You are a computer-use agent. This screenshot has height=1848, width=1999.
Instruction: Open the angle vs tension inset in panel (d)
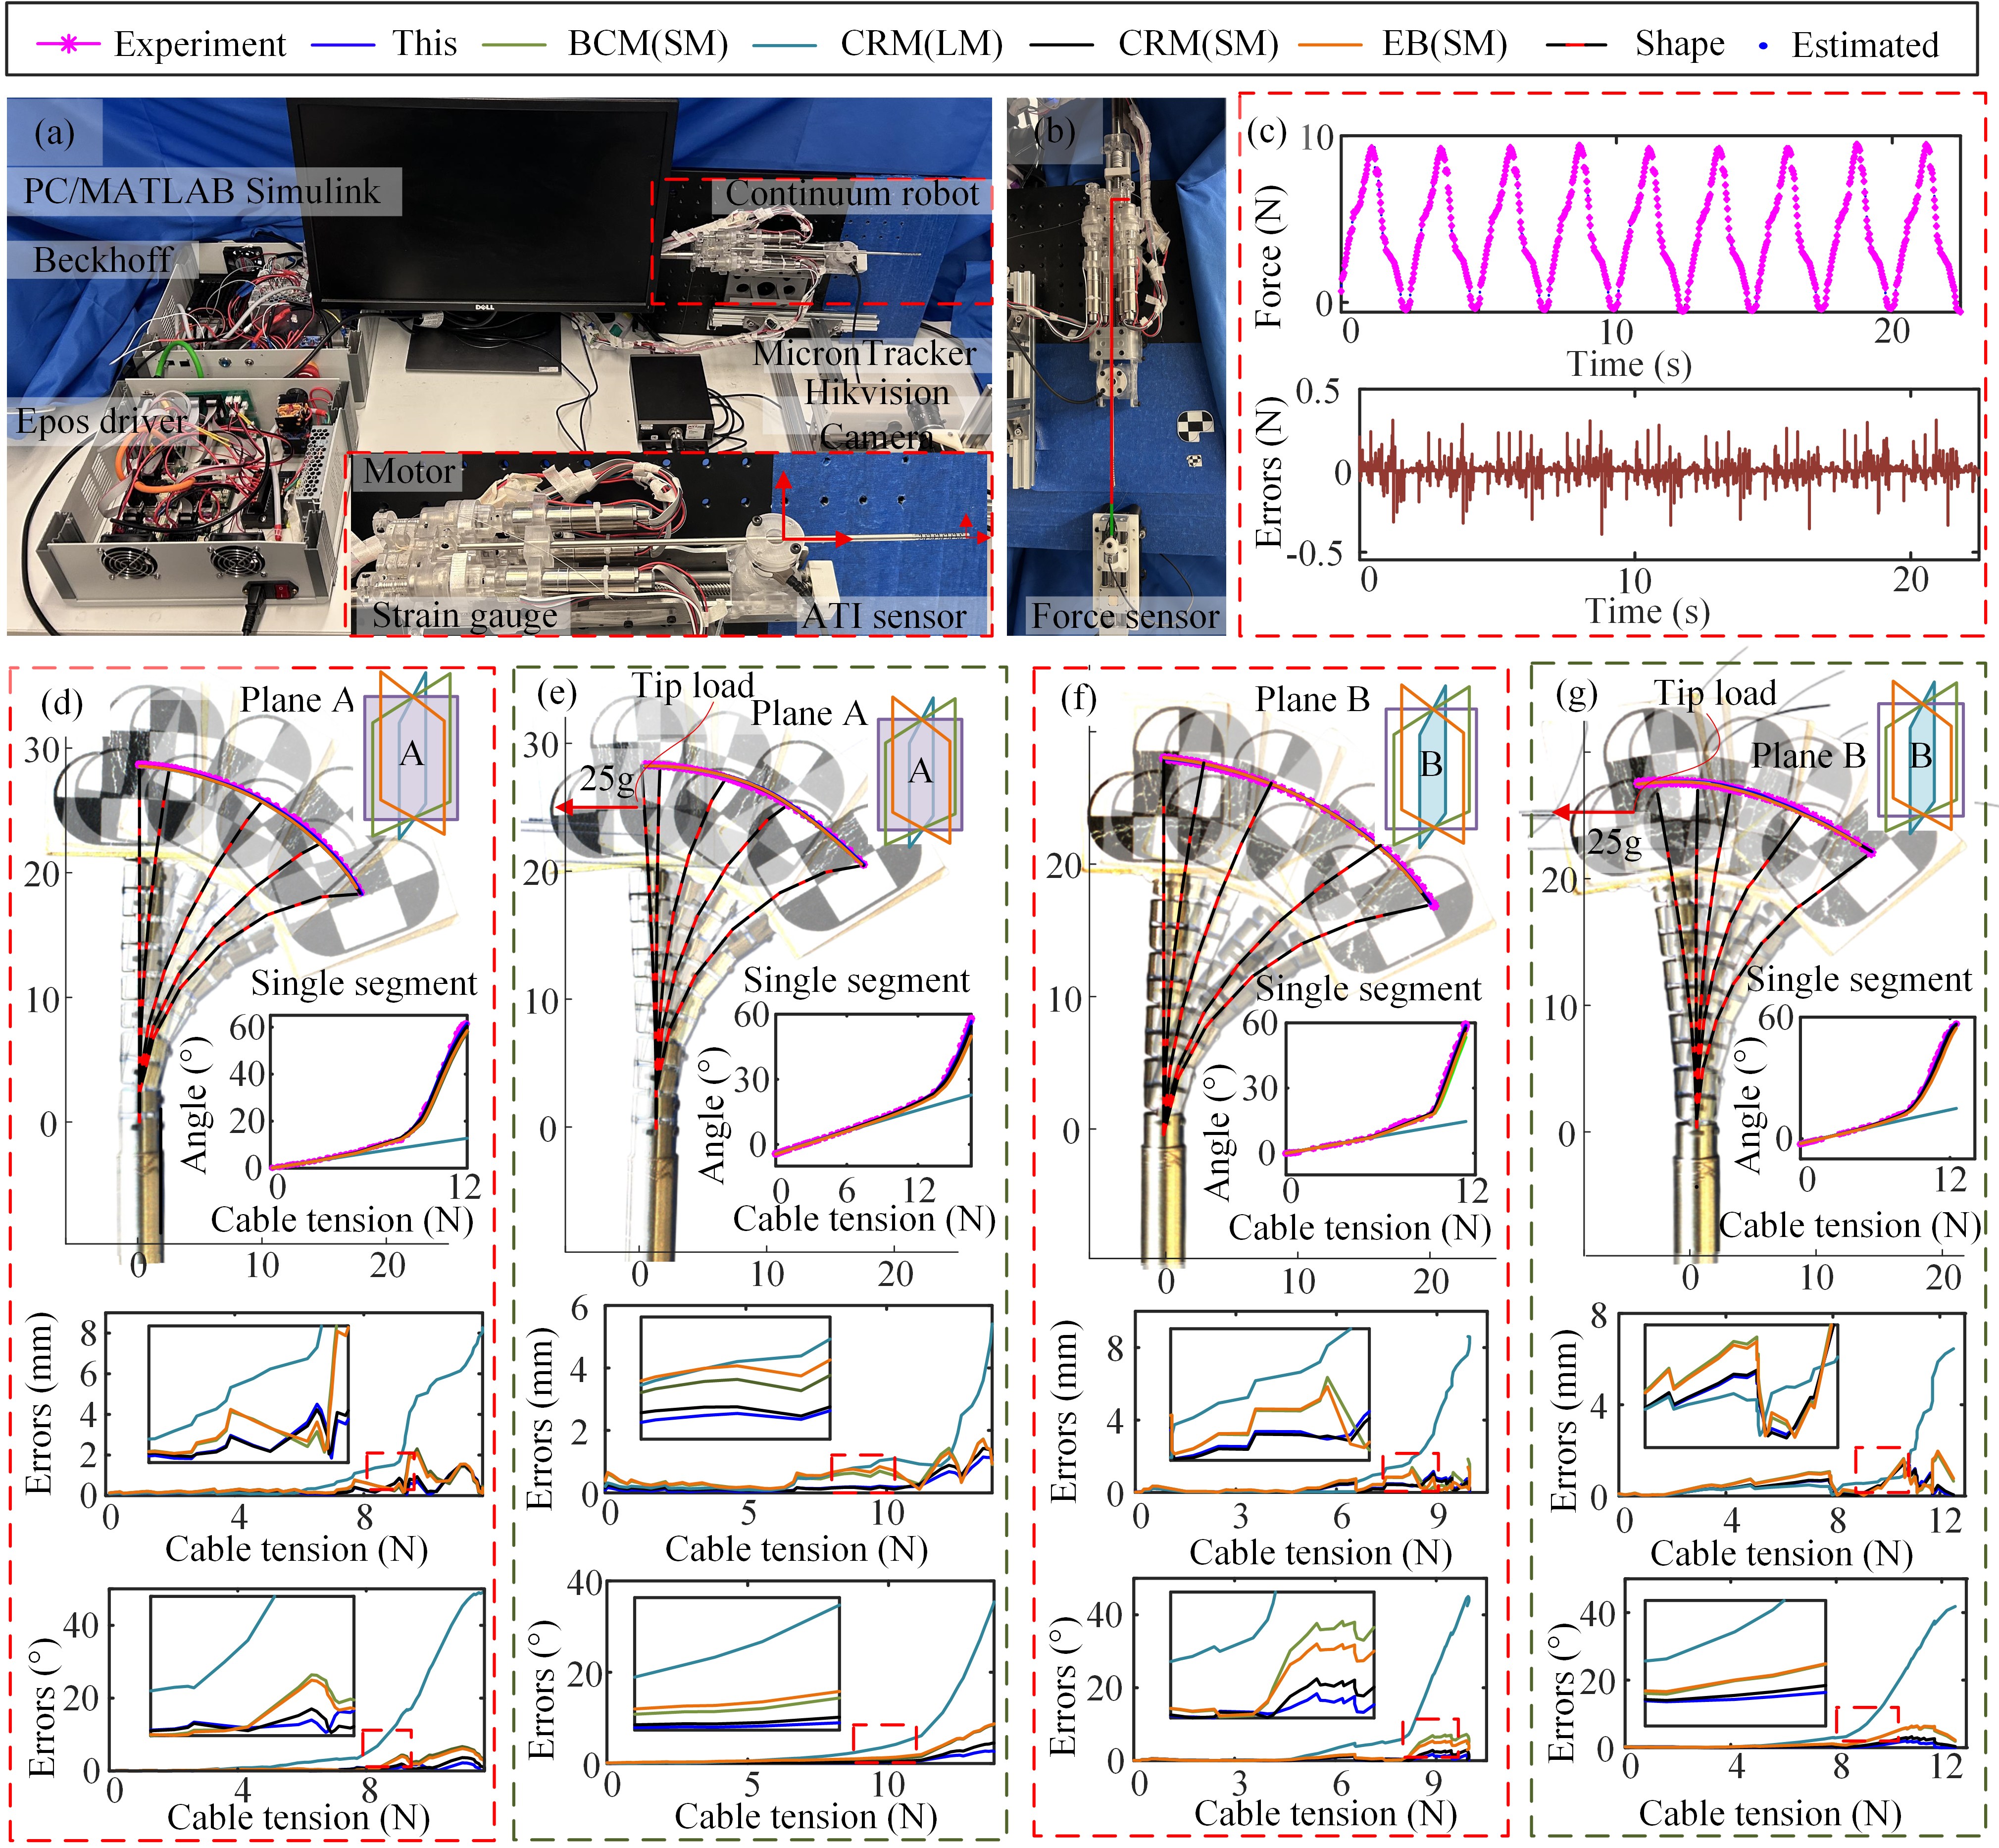(368, 1092)
